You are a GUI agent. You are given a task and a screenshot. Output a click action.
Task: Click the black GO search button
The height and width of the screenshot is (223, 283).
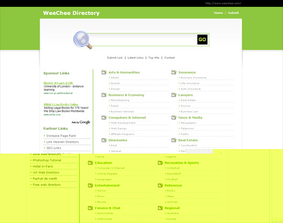(202, 40)
